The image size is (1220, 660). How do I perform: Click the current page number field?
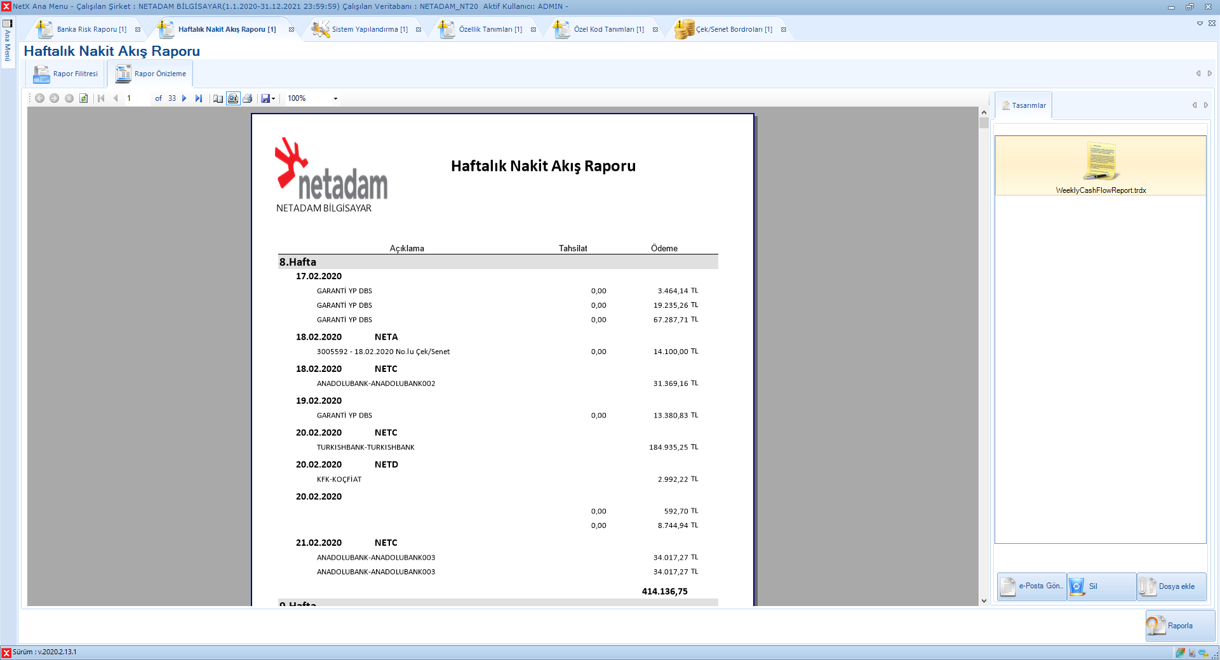(x=137, y=98)
